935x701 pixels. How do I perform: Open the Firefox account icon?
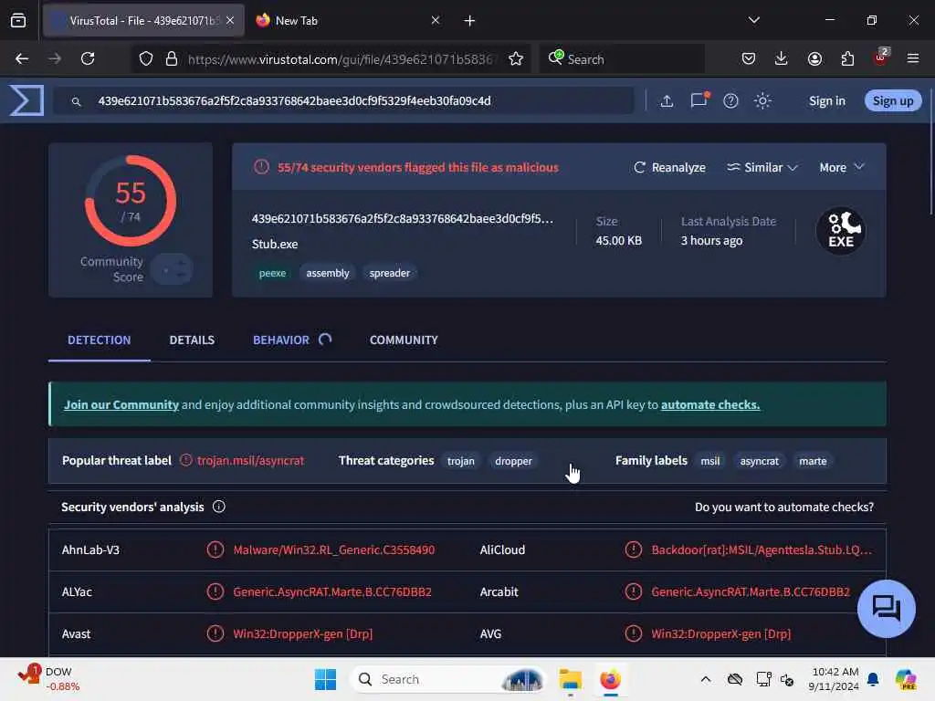pyautogui.click(x=814, y=58)
